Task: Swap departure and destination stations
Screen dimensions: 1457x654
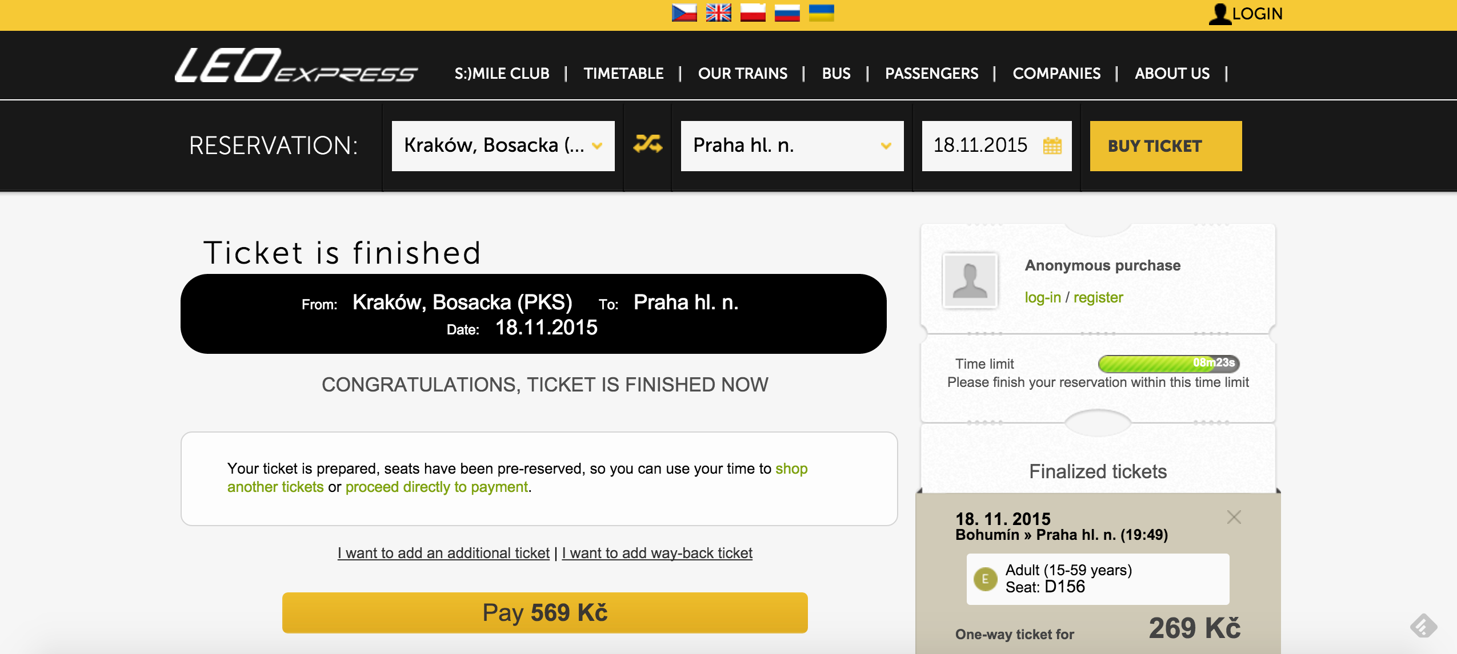Action: (x=647, y=145)
